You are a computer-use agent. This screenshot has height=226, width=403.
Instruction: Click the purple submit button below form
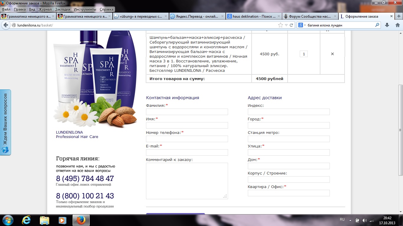[x=175, y=214]
